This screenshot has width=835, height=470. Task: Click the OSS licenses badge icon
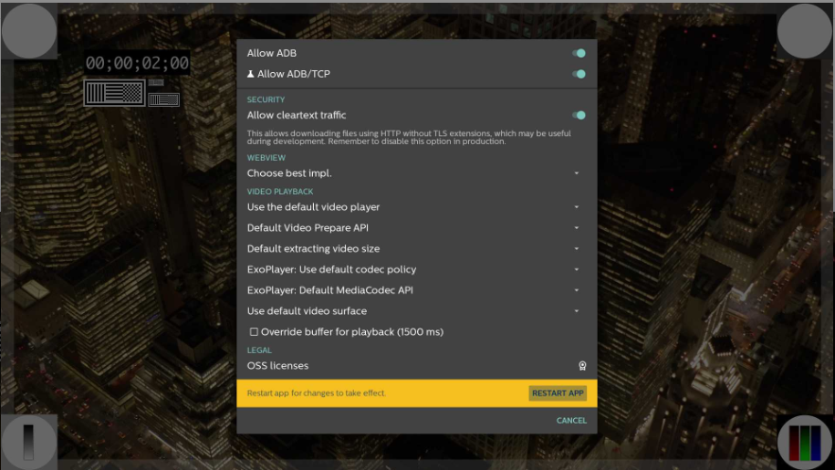point(582,366)
